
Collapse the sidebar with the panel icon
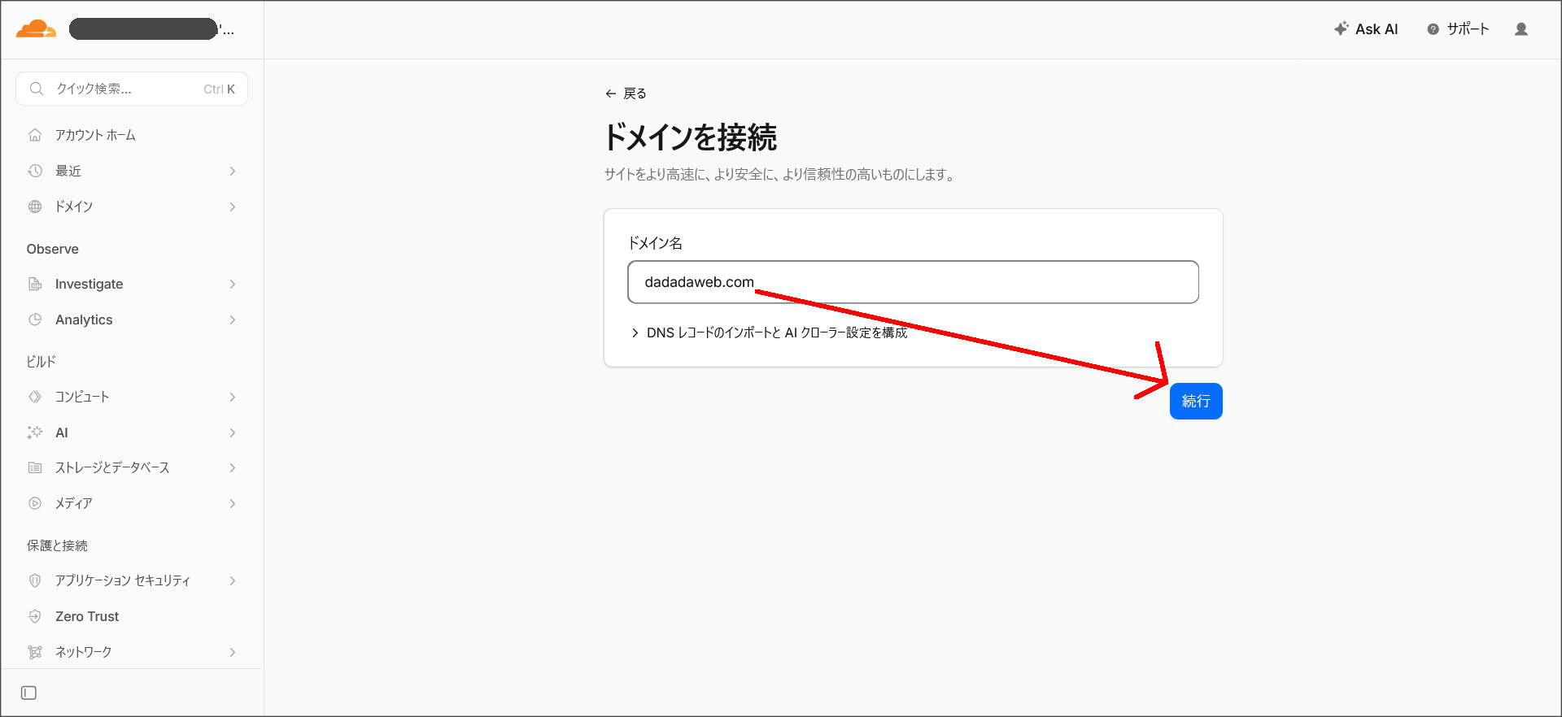(28, 693)
